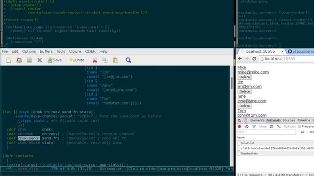The width and height of the screenshot is (314, 176).
Task: Open the CIDER menu
Action: pos(90,51)
